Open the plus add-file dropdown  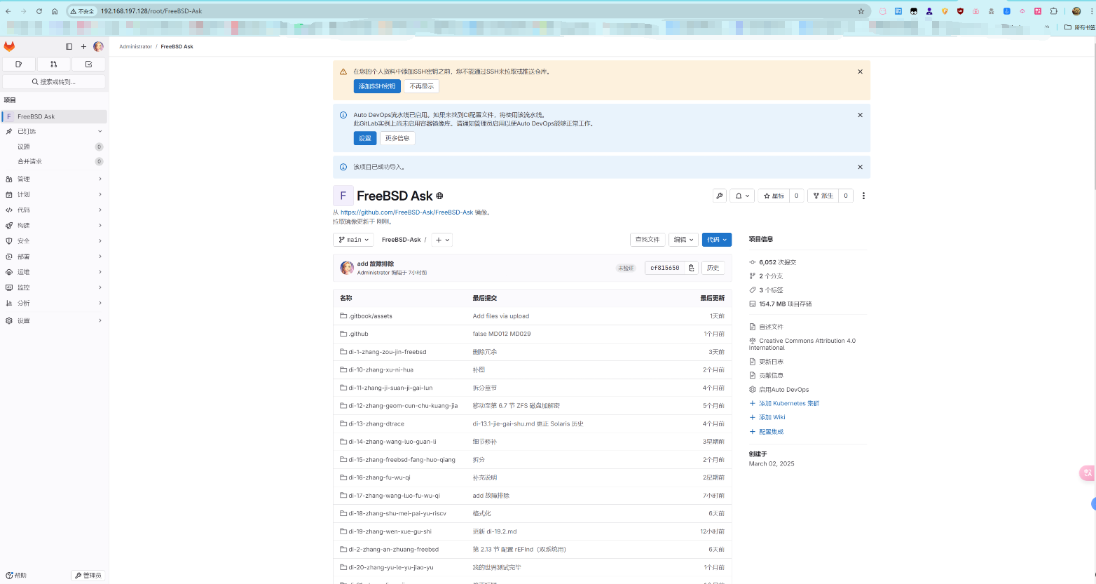tap(441, 240)
